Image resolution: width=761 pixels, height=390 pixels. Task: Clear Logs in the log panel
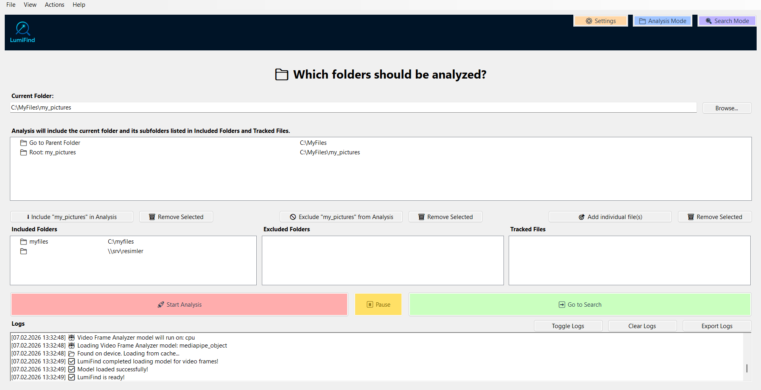[642, 326]
